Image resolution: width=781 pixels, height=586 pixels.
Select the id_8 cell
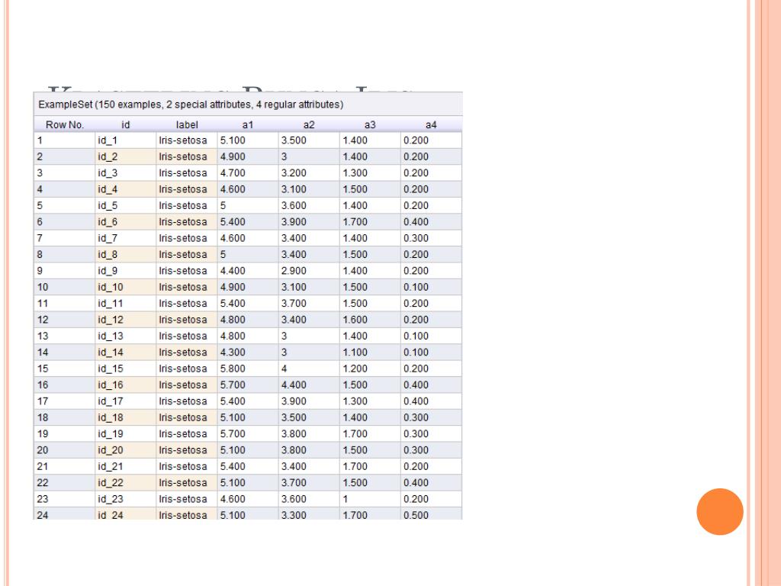[x=126, y=255]
